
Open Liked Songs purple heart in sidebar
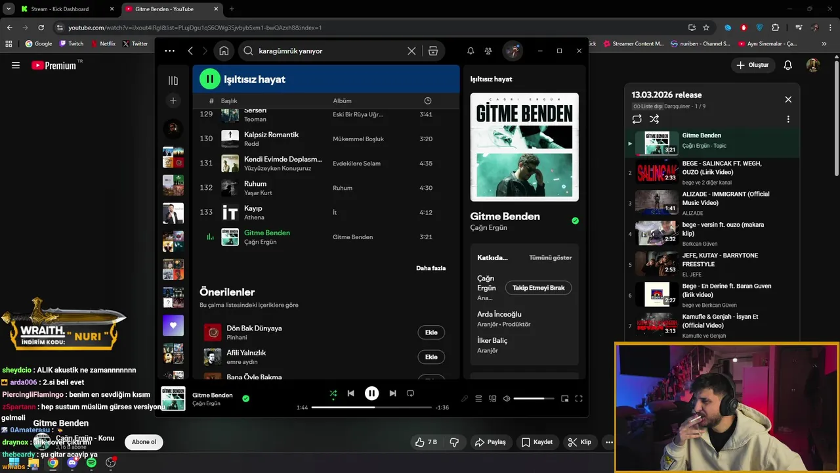point(173,325)
